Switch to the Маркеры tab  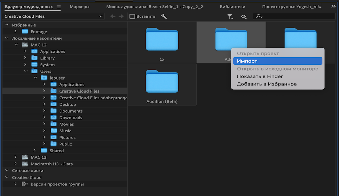pyautogui.click(x=79, y=7)
